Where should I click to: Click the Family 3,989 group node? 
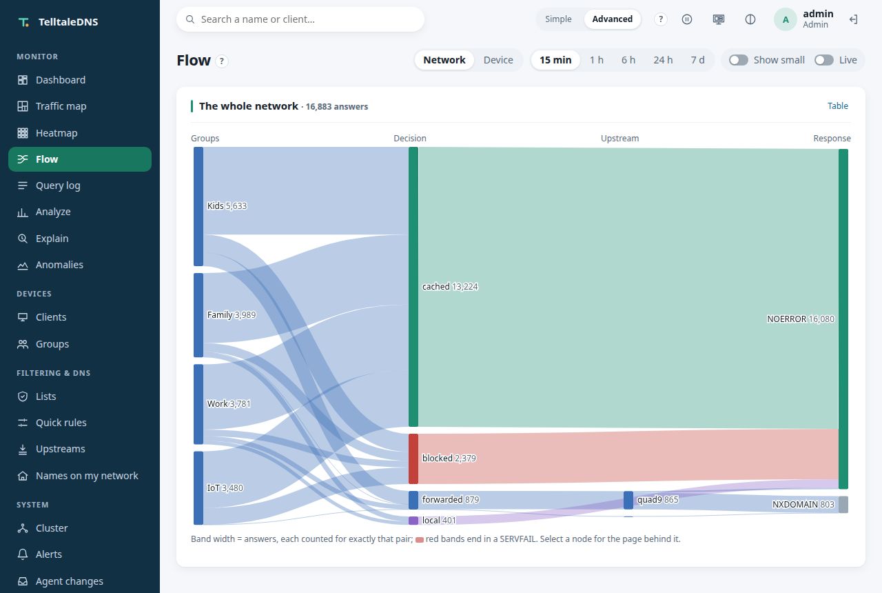tap(198, 315)
